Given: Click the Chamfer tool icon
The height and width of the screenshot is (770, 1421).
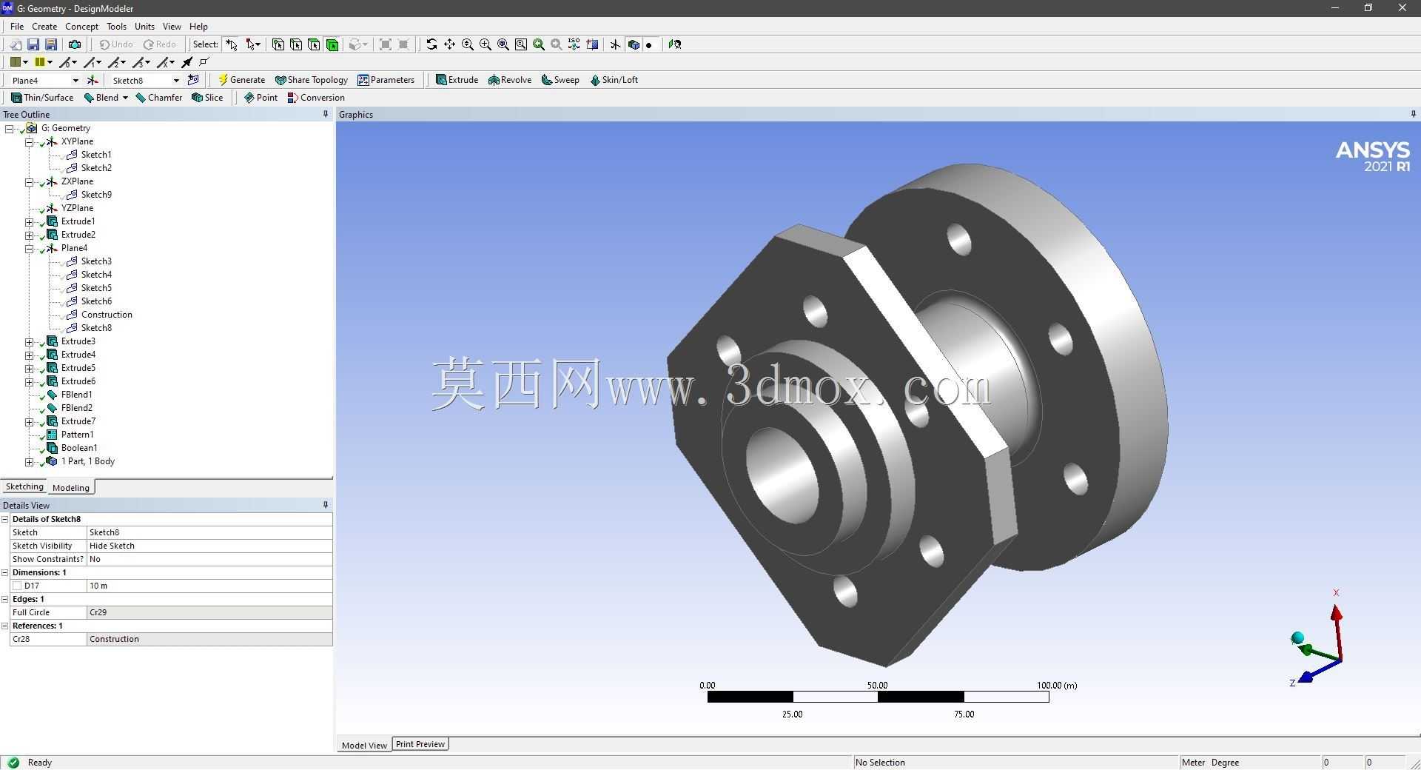Looking at the screenshot, I should pyautogui.click(x=141, y=98).
